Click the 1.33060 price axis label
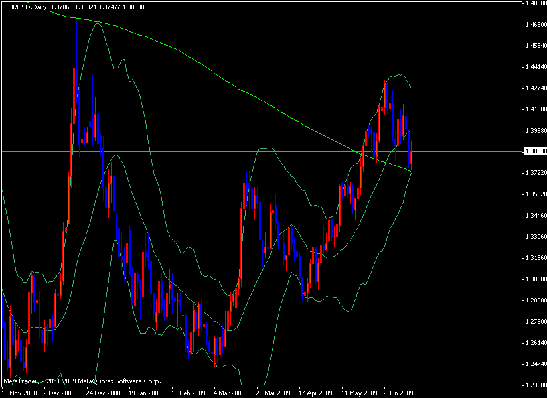Screen dimensions: 547x398 click(x=536, y=237)
